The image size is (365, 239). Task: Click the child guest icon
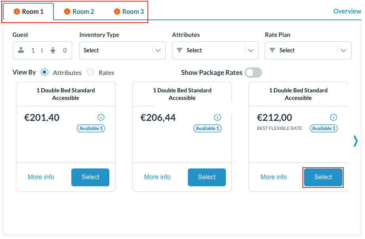(x=54, y=50)
